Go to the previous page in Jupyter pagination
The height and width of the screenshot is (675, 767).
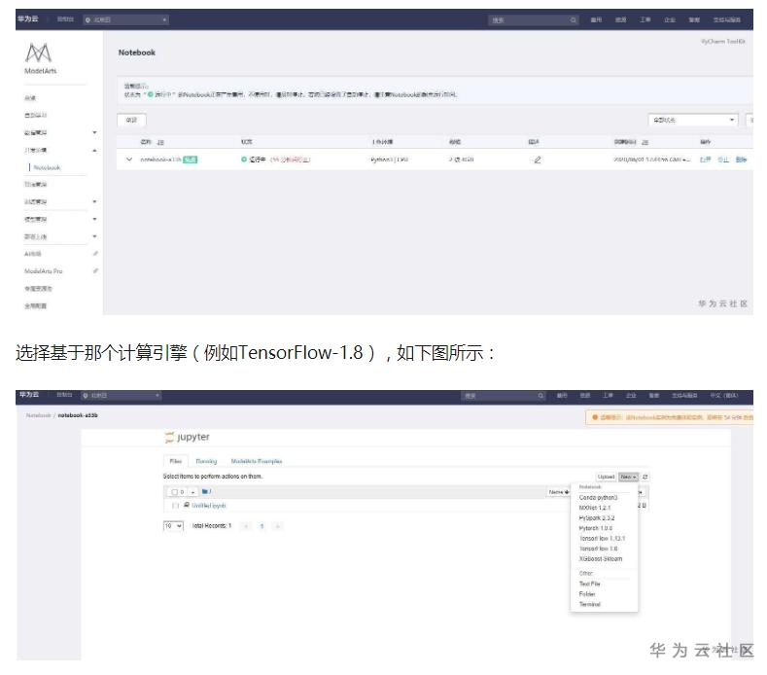pos(247,526)
